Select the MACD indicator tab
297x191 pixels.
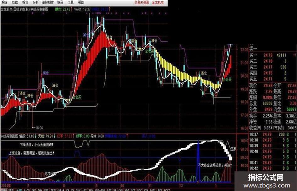27,190
